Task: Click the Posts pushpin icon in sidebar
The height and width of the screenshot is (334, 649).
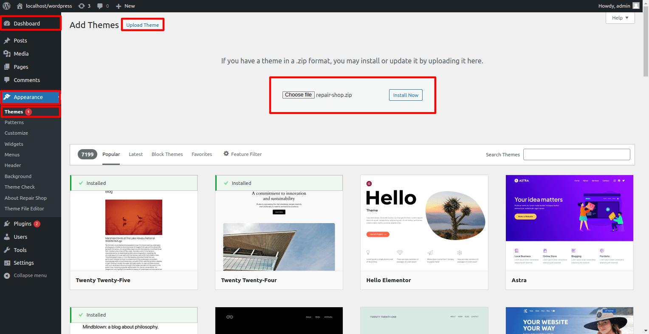Action: (7, 41)
